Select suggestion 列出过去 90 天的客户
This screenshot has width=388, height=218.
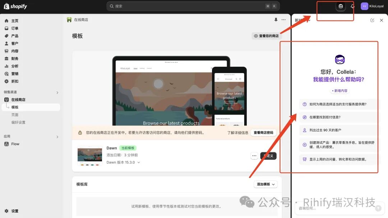[338, 130]
